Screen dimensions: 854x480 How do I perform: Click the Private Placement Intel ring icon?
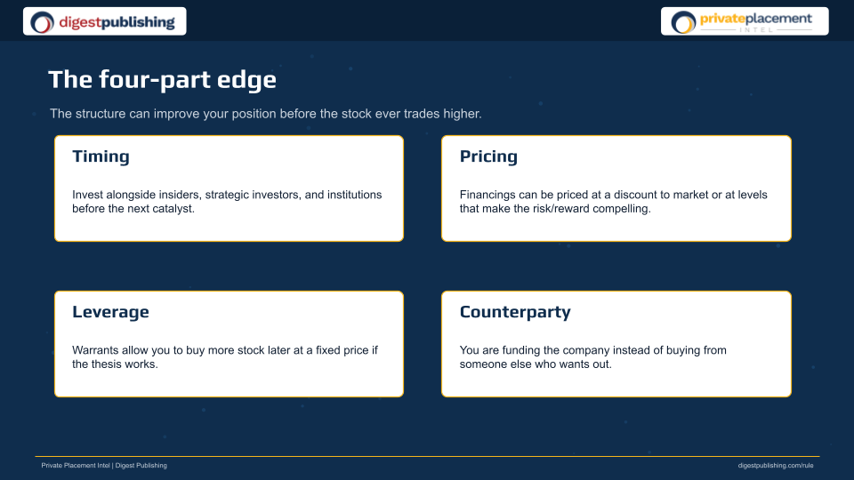click(x=683, y=22)
